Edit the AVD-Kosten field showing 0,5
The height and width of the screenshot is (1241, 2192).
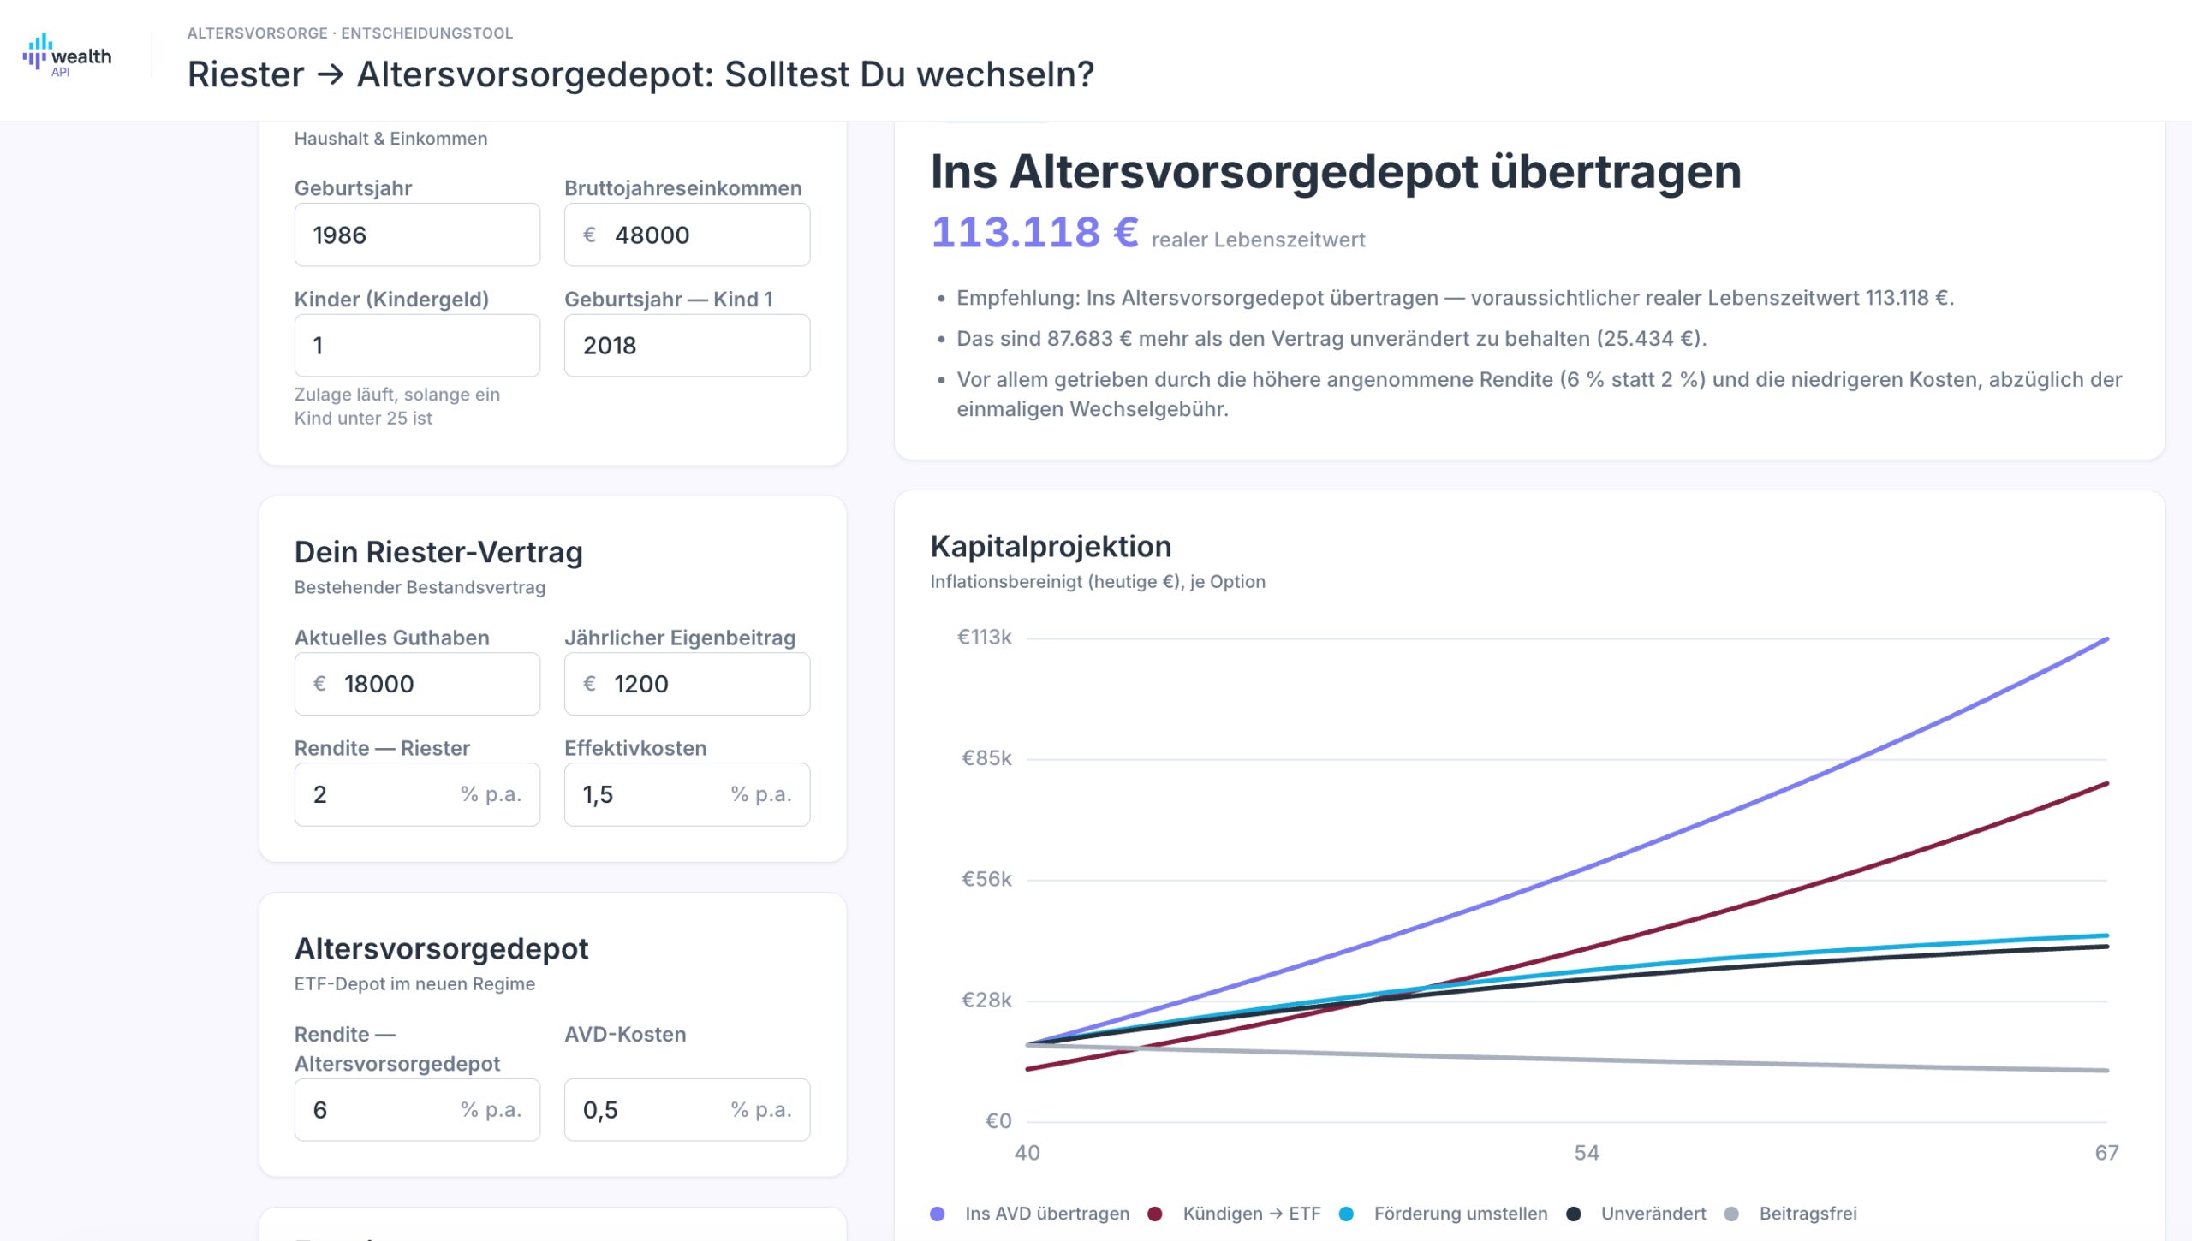tap(687, 1109)
